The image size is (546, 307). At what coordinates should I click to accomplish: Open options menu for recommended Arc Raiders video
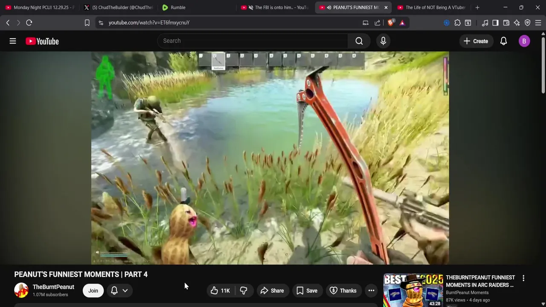523,278
